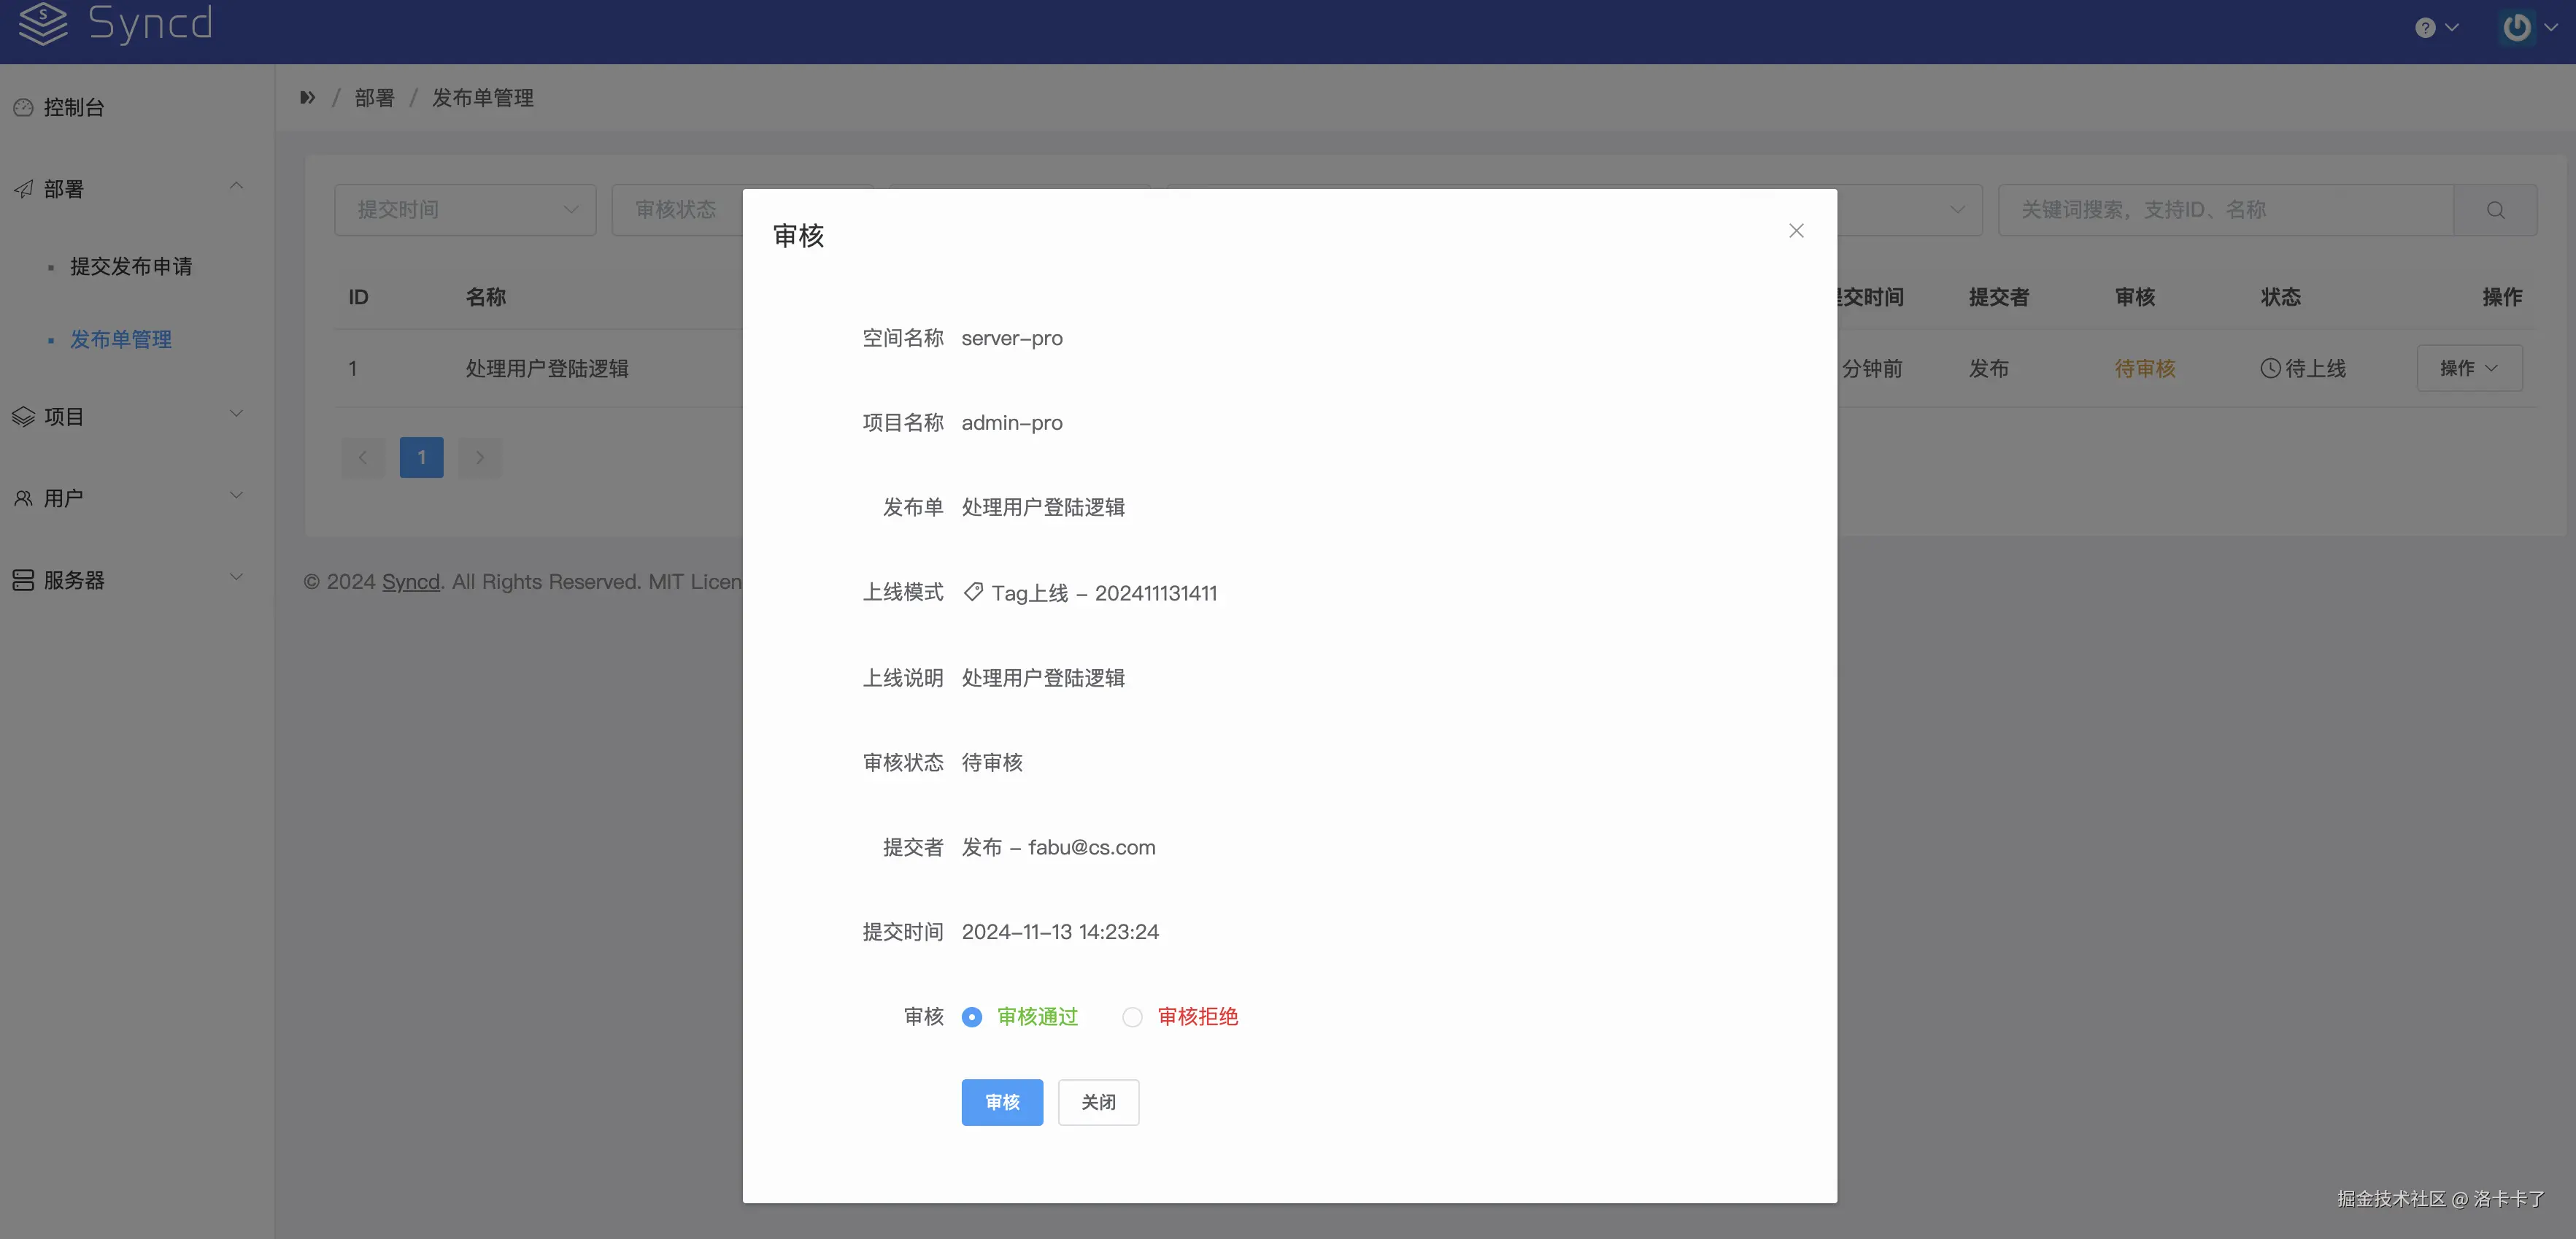Open the power user account icon
Image resolution: width=2576 pixels, height=1239 pixels.
pyautogui.click(x=2516, y=28)
